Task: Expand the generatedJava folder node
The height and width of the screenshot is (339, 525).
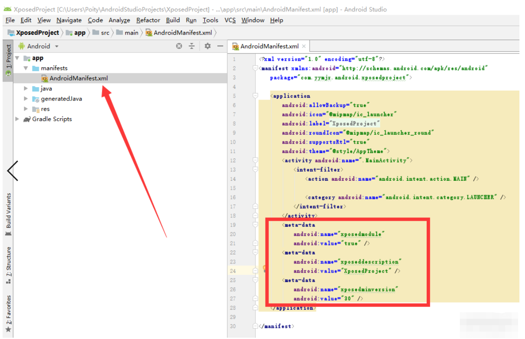Action: point(26,99)
